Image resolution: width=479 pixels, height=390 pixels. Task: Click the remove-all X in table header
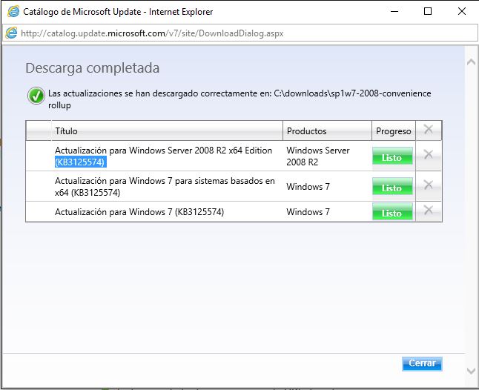pos(429,130)
